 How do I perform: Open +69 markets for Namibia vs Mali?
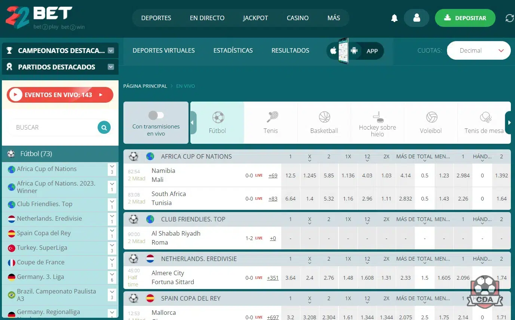[273, 175]
